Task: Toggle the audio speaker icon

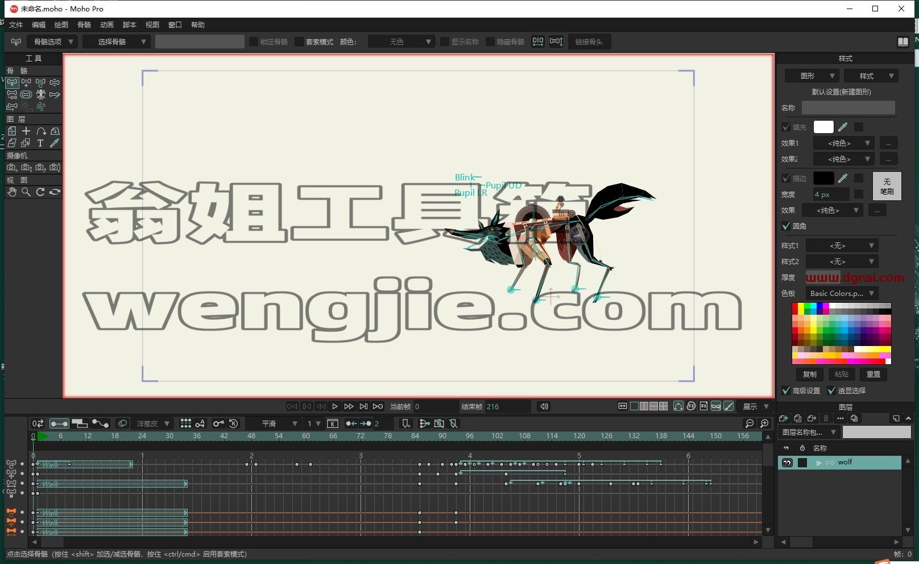Action: tap(544, 406)
